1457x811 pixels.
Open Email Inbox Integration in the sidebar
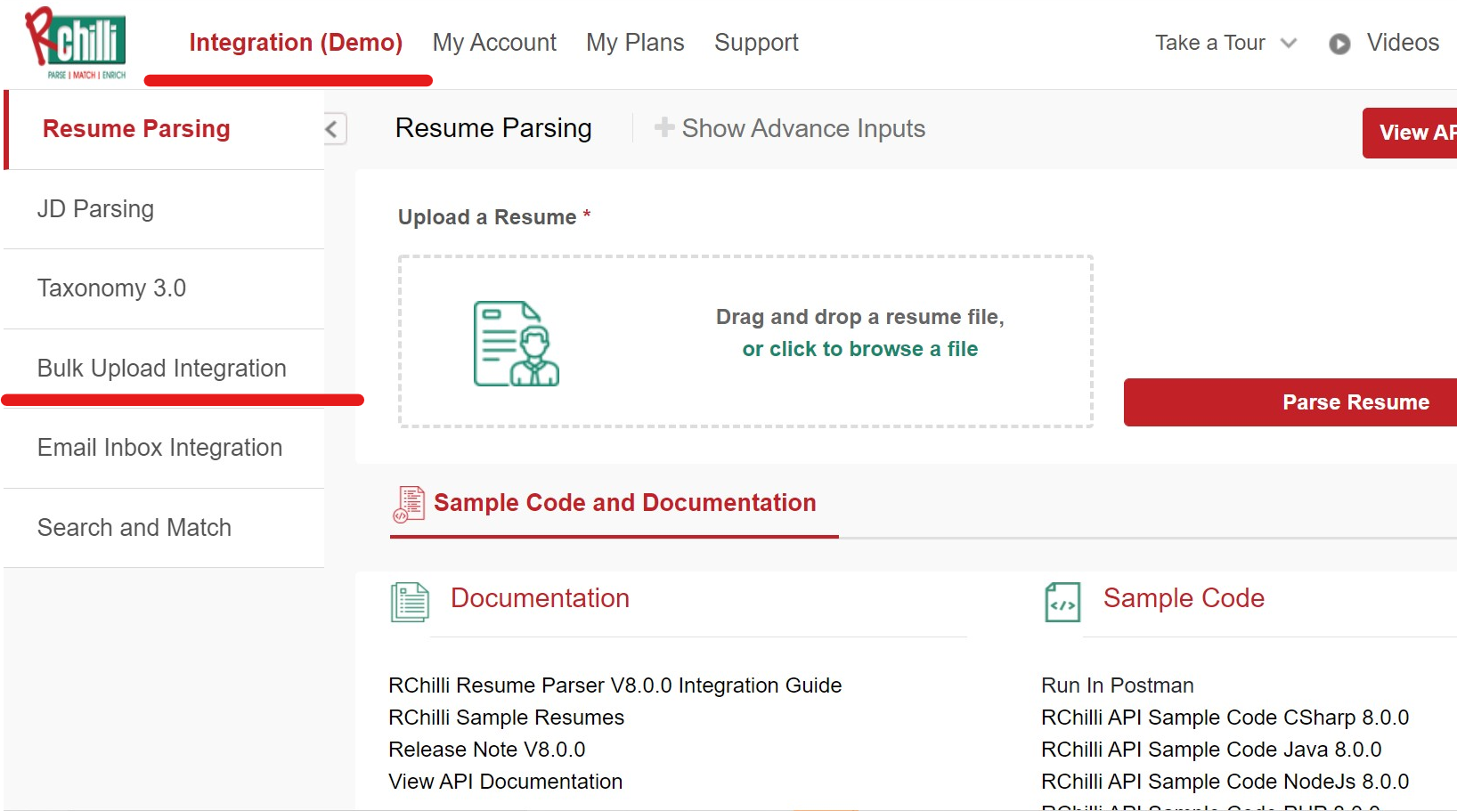[x=164, y=448]
